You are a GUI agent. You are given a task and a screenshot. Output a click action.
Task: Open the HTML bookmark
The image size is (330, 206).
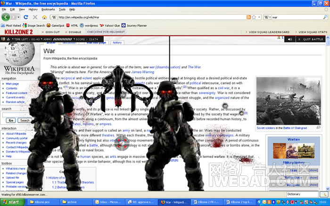coord(72,25)
